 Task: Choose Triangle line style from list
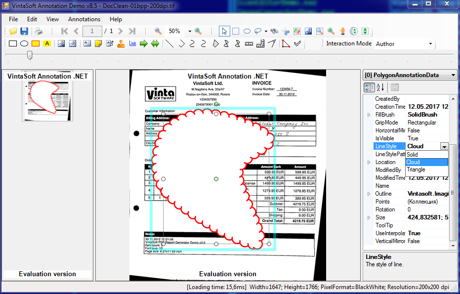[x=427, y=169]
